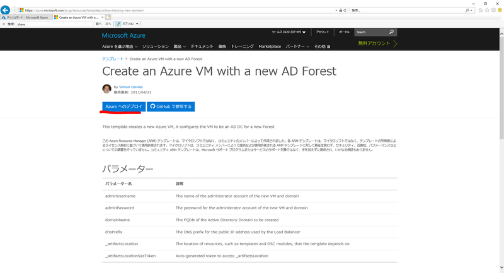Open the search provider dropdown arrow
This screenshot has height=273, width=504.
[x=471, y=10]
